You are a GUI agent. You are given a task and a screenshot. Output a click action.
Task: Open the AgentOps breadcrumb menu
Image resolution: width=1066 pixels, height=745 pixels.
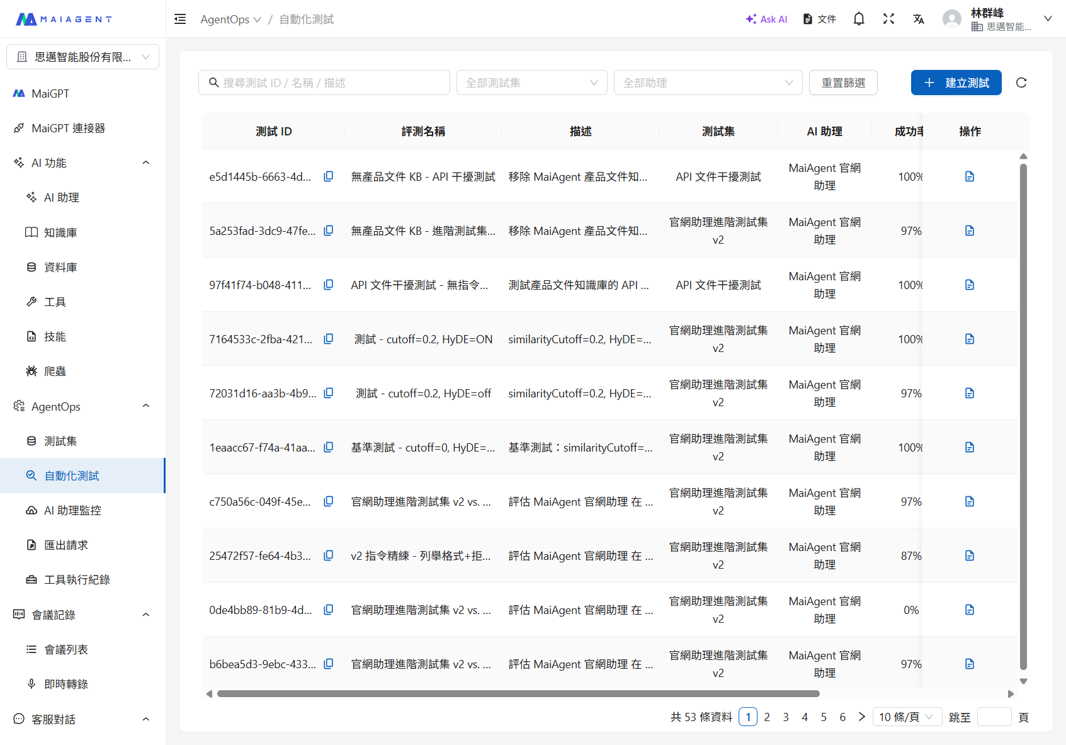pos(231,19)
